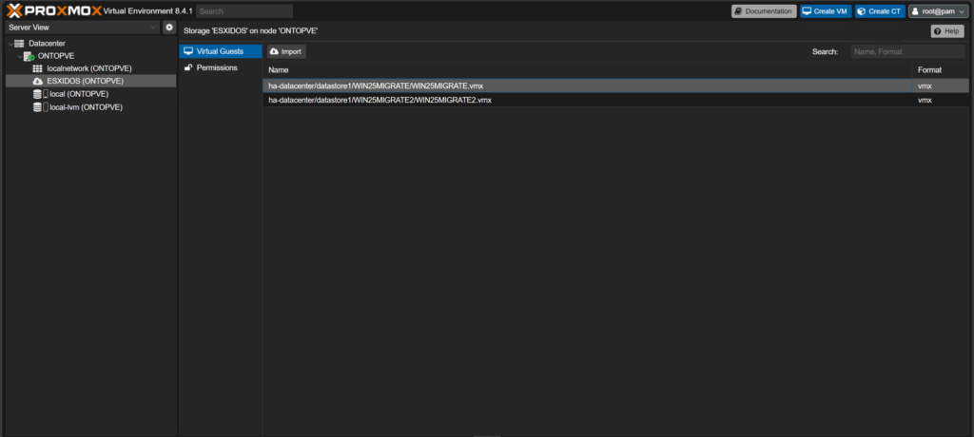This screenshot has width=974, height=437.
Task: Select ESXIDOS (ONTOPVE) storage label
Action: point(85,82)
